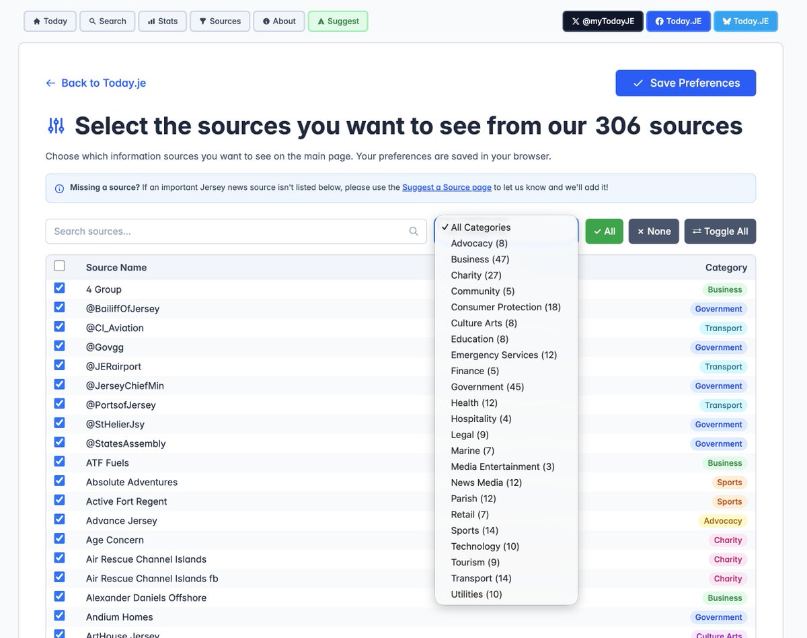The width and height of the screenshot is (807, 638).
Task: Click Advocacy tag on Advance Jersey row
Action: pos(723,521)
